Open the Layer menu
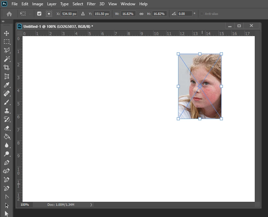This screenshot has height=217, width=268. [52, 4]
